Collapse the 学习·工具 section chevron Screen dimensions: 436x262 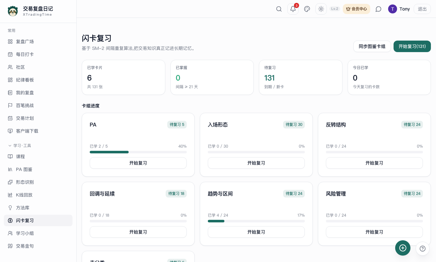(10, 146)
